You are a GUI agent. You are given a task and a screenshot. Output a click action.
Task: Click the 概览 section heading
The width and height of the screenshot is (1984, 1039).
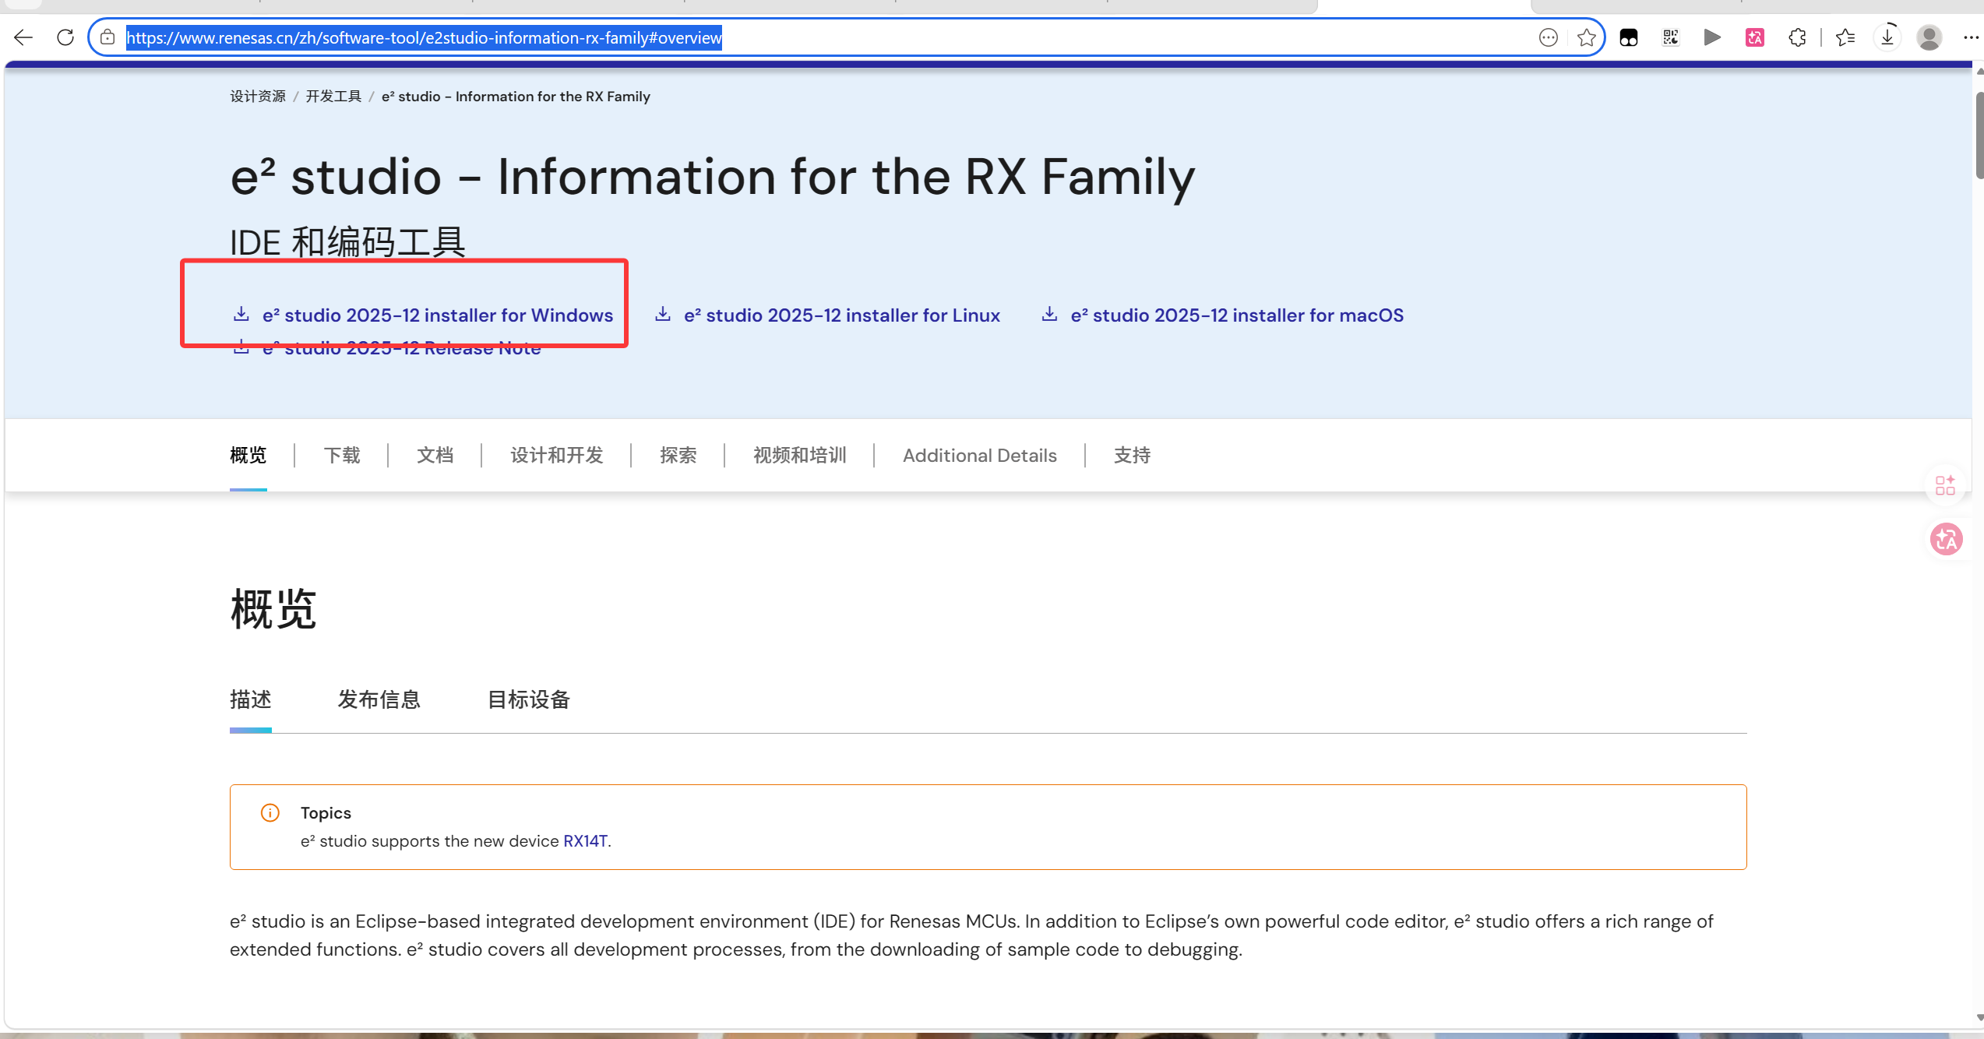coord(273,608)
